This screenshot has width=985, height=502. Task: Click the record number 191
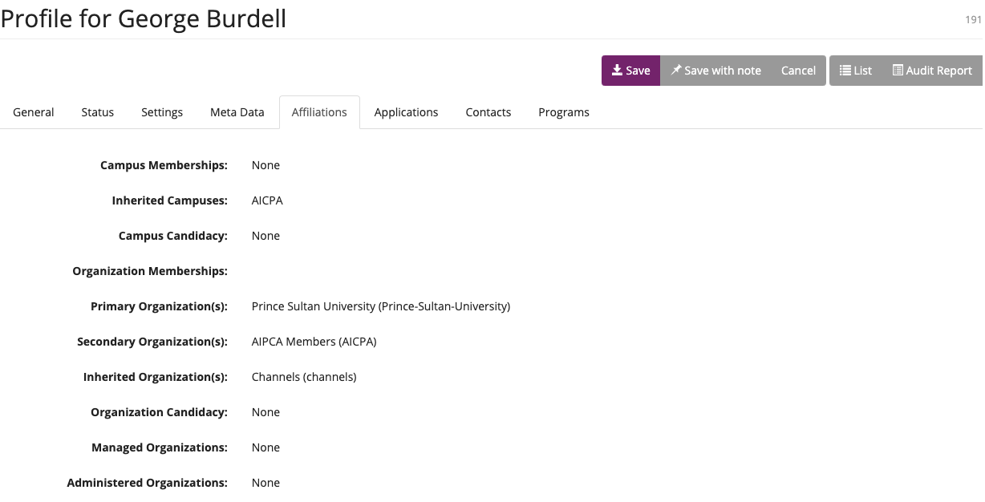pos(973,20)
